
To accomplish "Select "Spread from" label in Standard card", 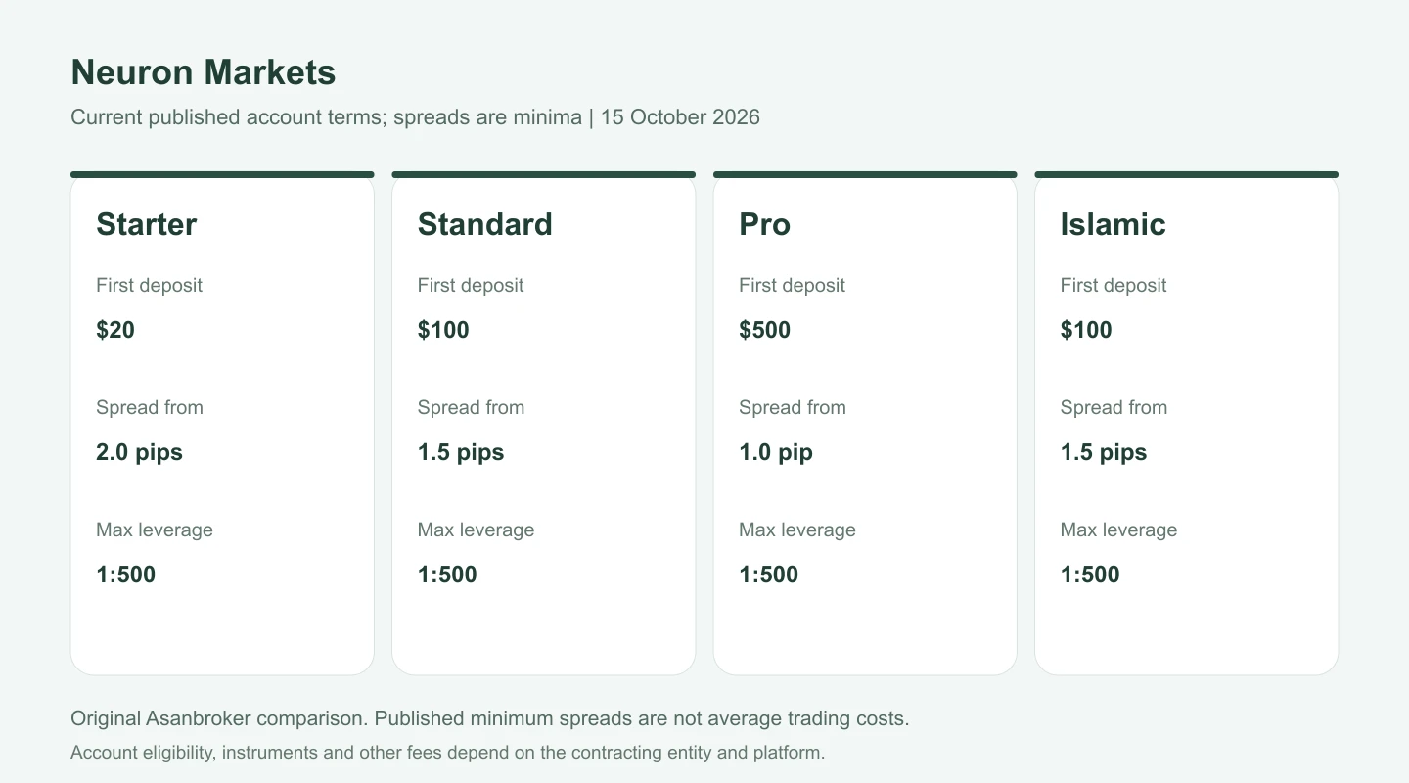I will (x=471, y=407).
